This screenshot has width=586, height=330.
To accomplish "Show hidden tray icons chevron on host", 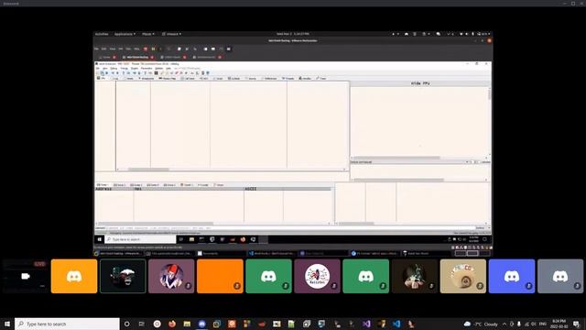I will click(x=505, y=324).
